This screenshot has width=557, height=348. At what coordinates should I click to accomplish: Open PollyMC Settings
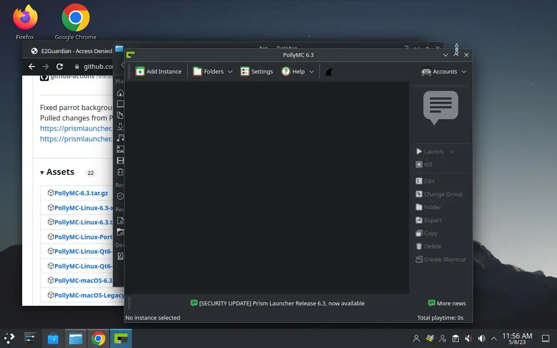[257, 71]
